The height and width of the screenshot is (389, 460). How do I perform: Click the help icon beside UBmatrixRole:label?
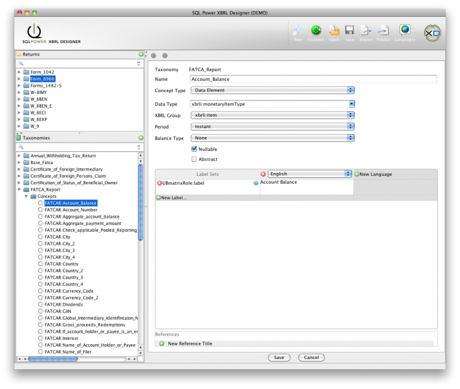[256, 183]
